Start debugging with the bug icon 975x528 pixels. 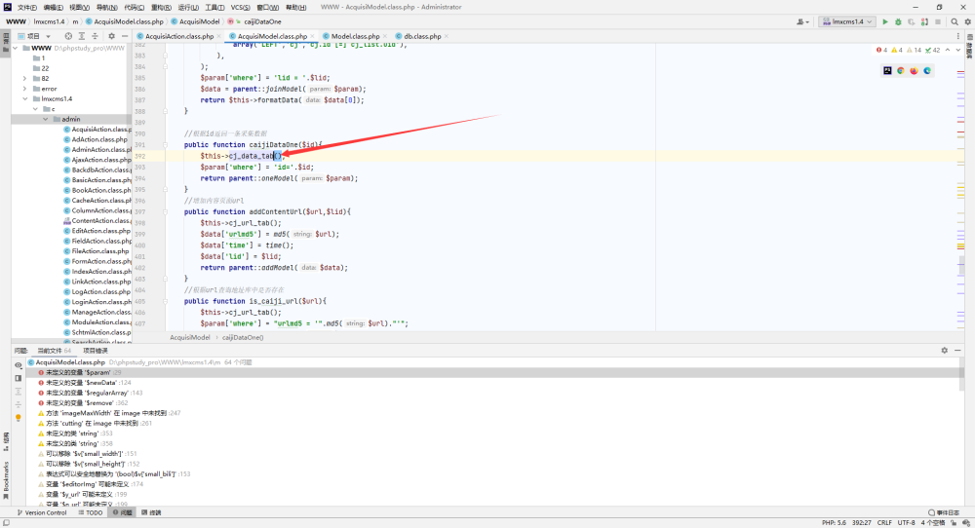(898, 21)
